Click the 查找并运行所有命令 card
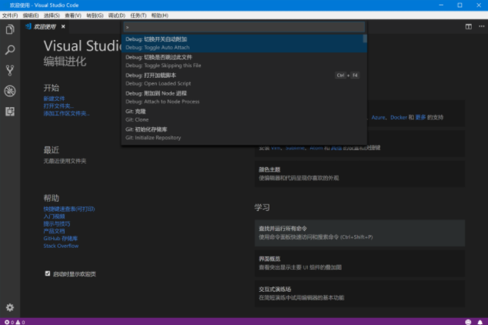 click(359, 233)
